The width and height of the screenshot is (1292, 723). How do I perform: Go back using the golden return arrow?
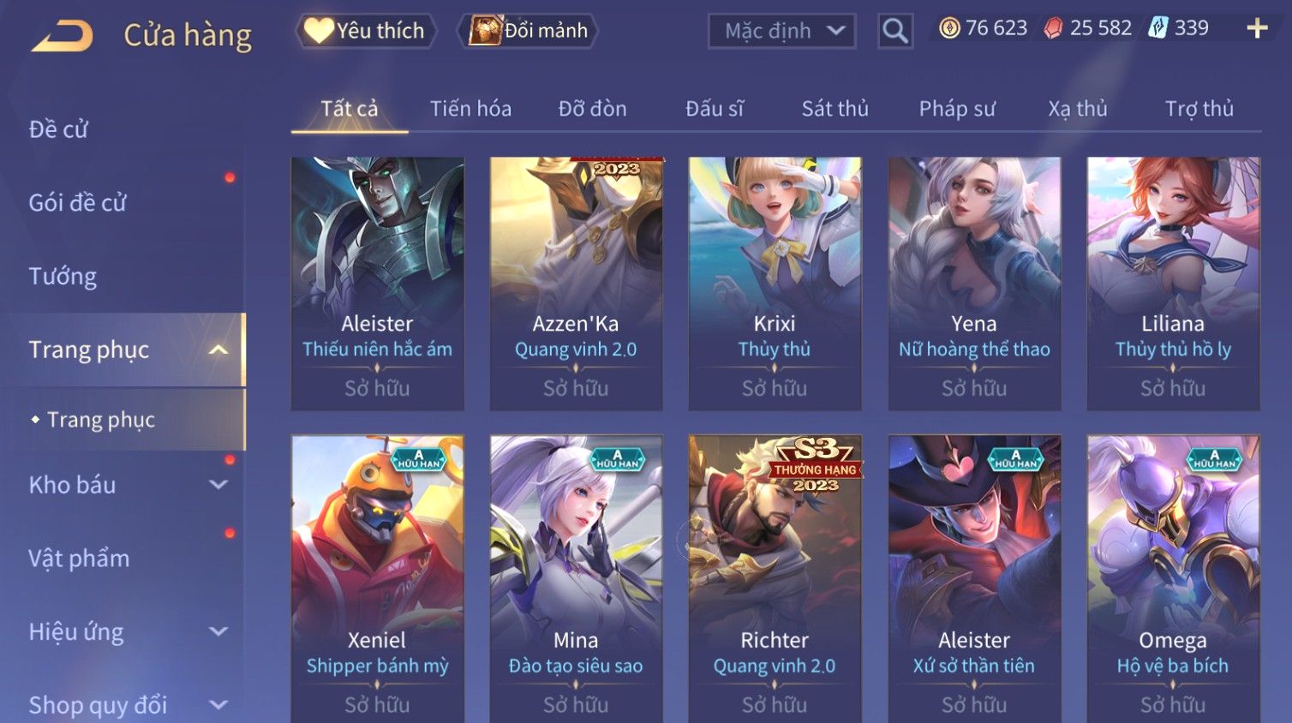tap(62, 36)
